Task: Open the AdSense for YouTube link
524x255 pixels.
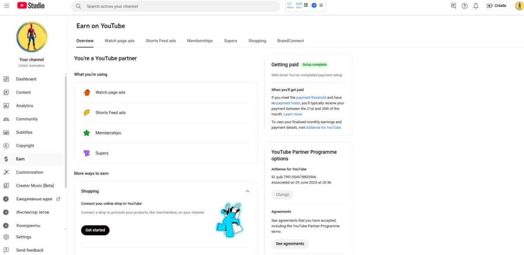Action: click(323, 128)
